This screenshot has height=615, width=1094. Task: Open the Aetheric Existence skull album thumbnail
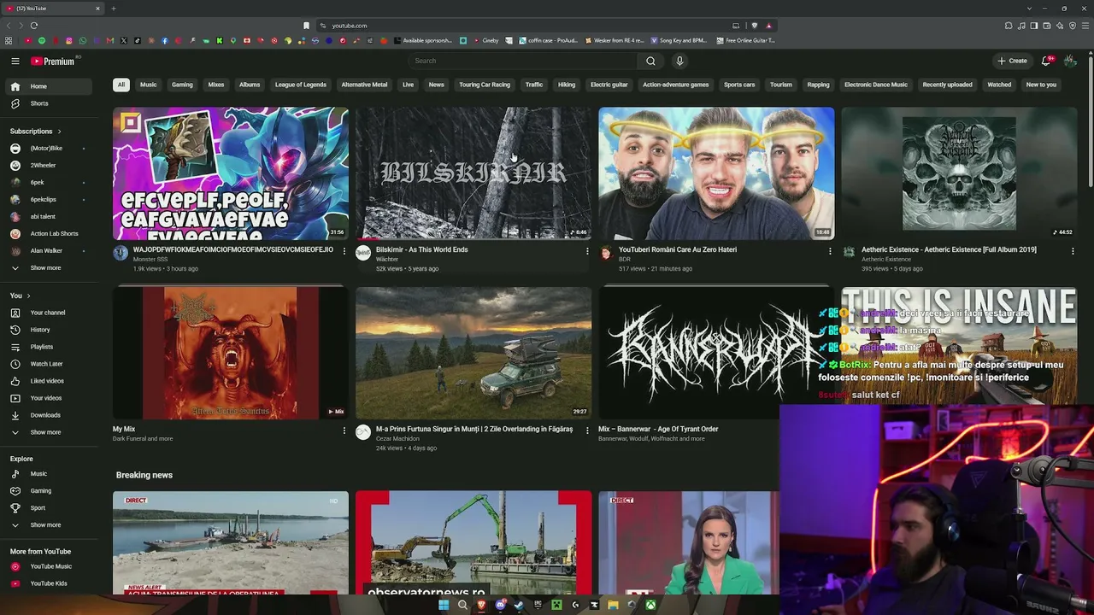[x=959, y=173]
